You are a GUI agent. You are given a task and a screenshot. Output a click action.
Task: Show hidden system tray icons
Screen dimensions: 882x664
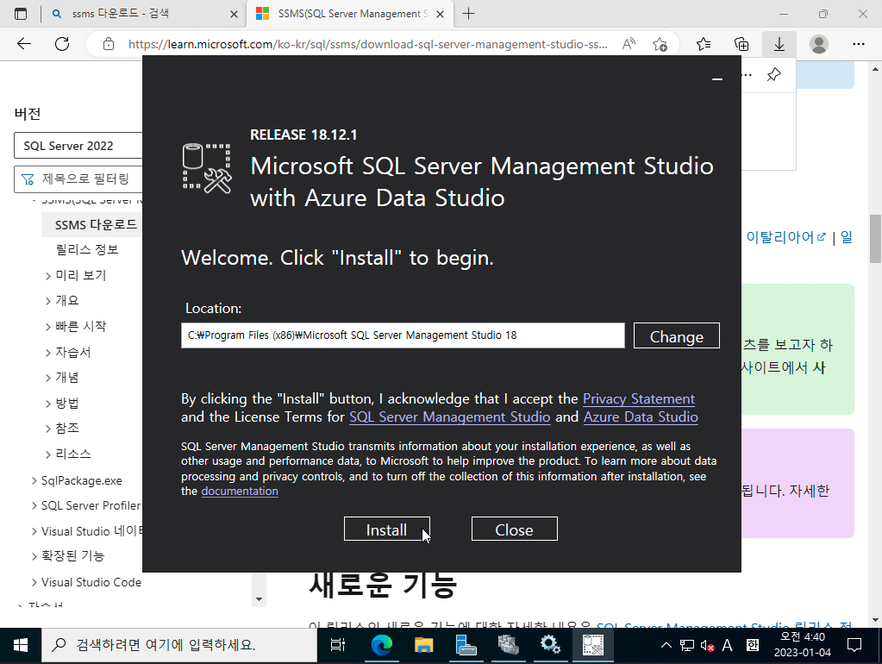tap(666, 645)
